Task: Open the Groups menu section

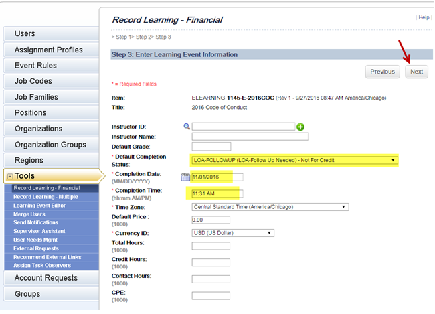Action: click(52, 294)
